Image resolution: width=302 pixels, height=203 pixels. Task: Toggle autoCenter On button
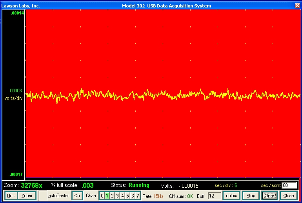(77, 196)
